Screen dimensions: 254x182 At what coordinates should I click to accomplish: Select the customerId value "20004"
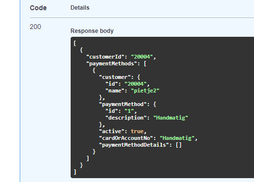142,57
